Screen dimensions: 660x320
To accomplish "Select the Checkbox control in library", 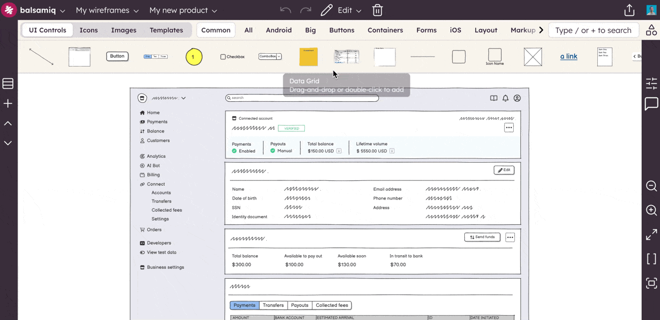I will (232, 57).
